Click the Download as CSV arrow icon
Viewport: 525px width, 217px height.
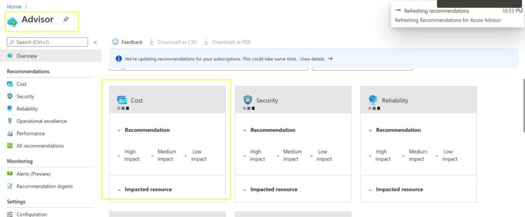pyautogui.click(x=151, y=42)
